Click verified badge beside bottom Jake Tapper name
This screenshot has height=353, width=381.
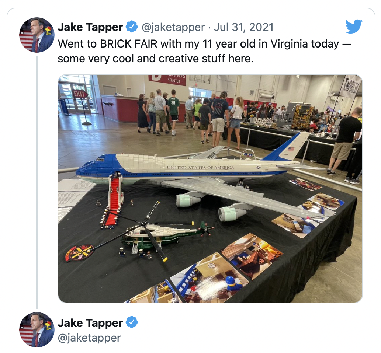click(x=132, y=322)
